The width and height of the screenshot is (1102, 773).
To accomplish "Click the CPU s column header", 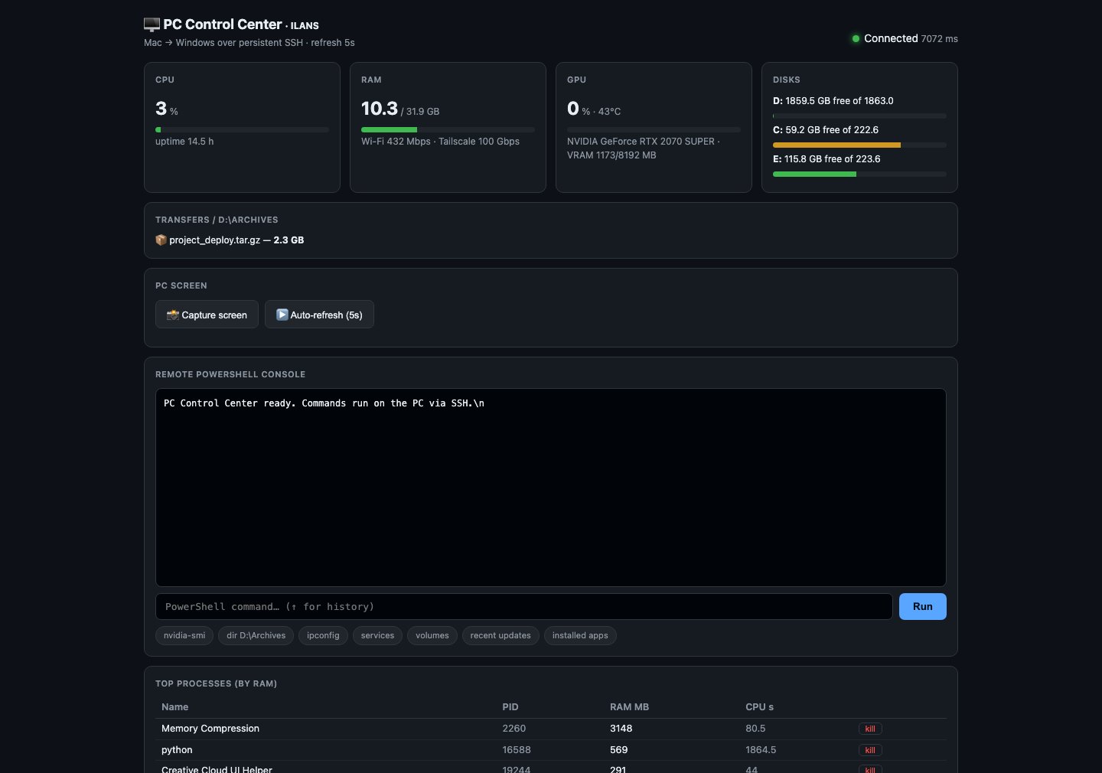I will (760, 706).
